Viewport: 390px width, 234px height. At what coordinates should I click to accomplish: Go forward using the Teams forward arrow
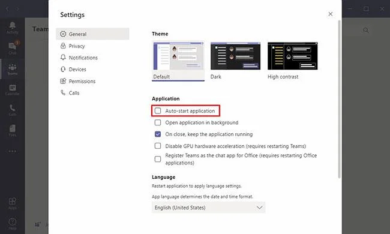[x=17, y=9]
